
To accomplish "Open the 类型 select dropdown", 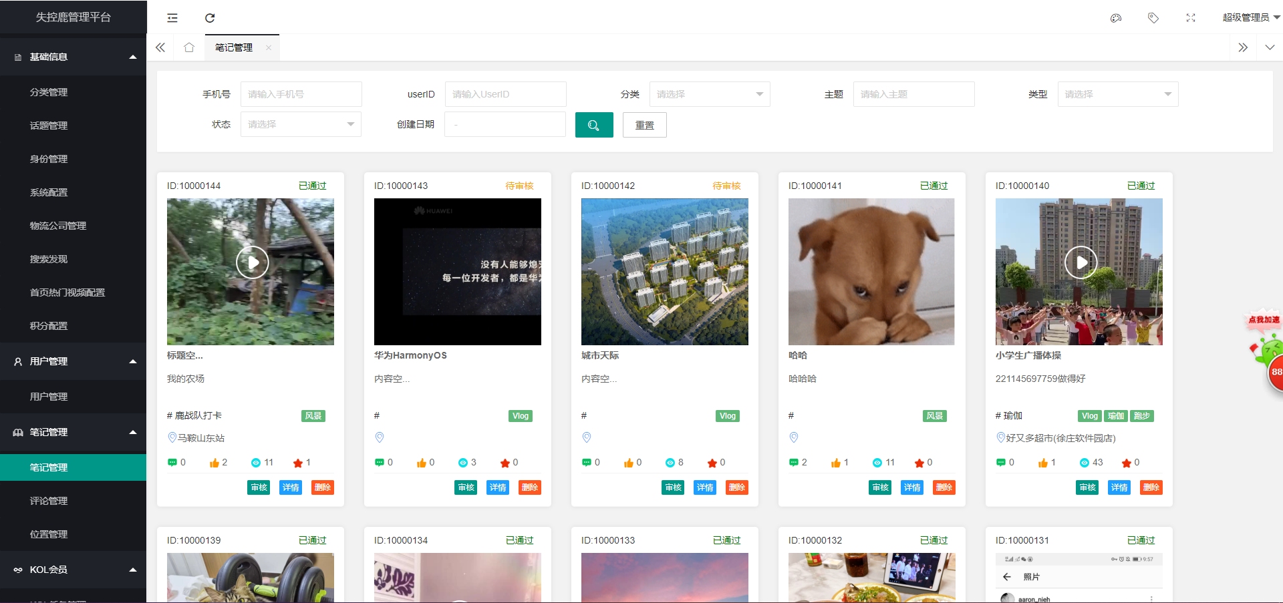I will (1118, 94).
